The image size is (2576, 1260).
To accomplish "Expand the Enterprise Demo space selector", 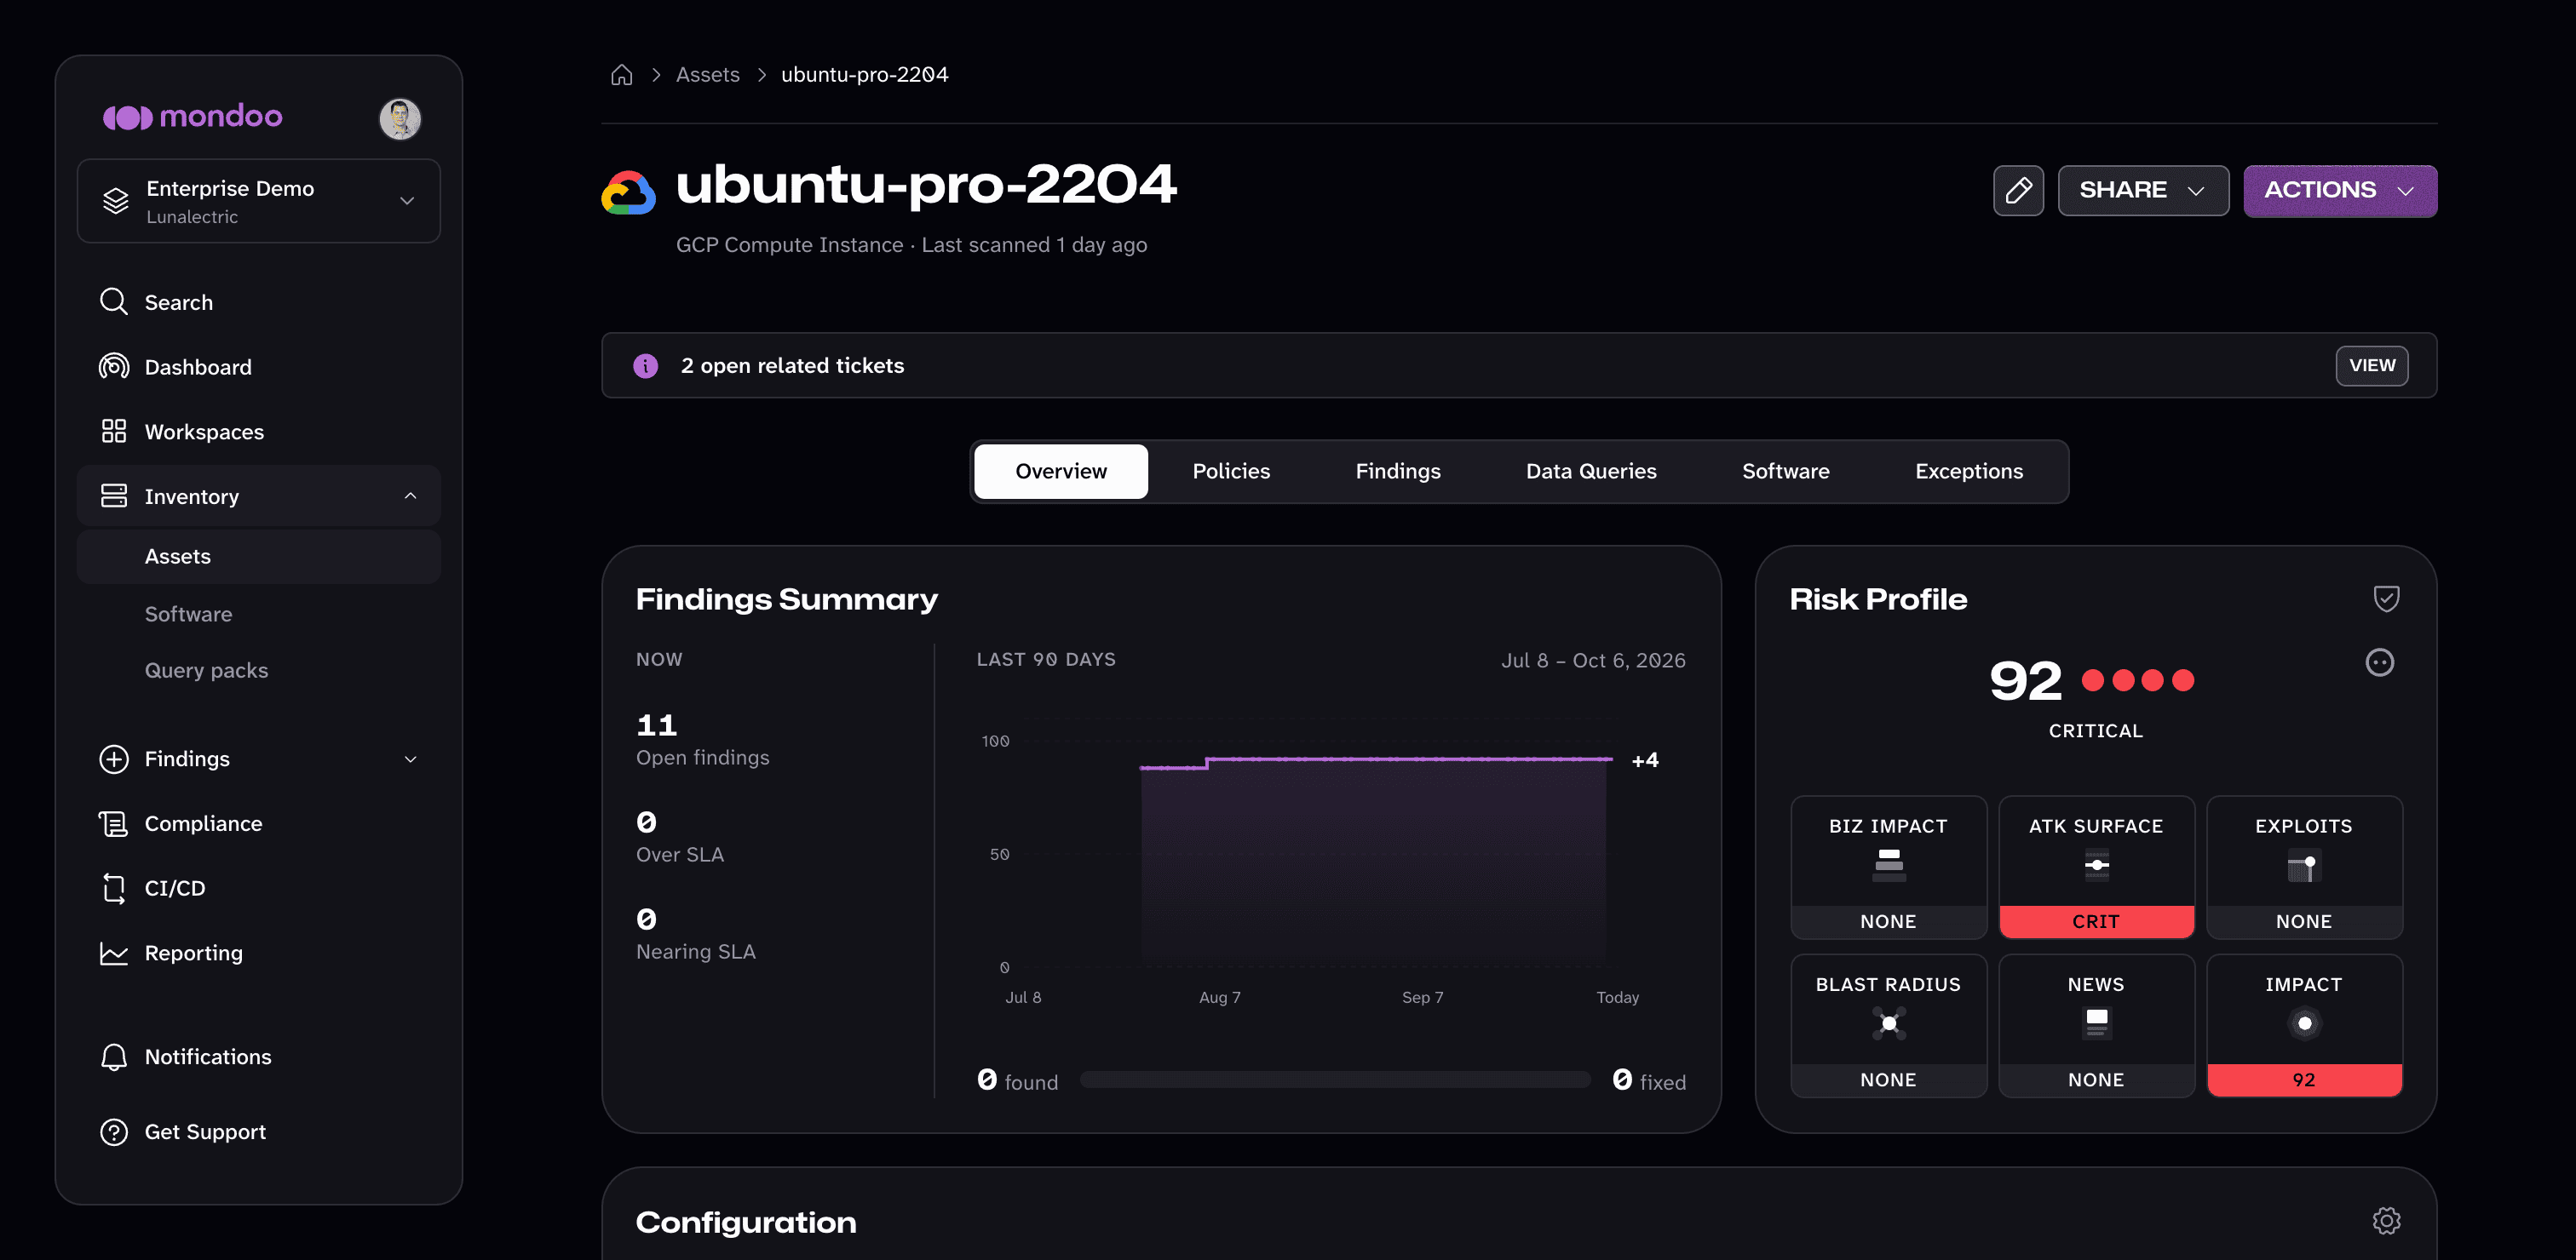I will click(x=259, y=201).
